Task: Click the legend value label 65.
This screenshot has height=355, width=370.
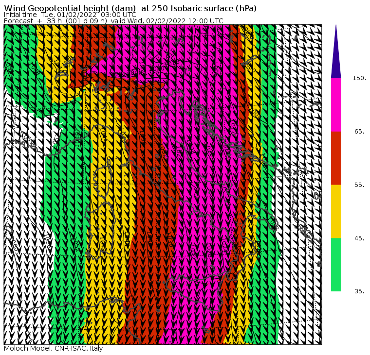Action: click(x=359, y=131)
